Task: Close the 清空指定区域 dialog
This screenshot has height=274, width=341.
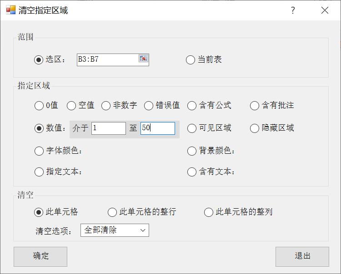Action: point(325,10)
